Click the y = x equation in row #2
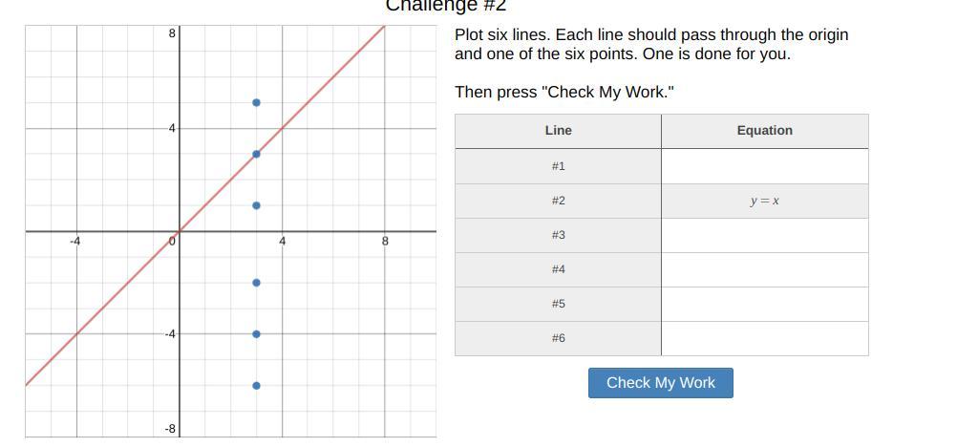Screen dimensions: 957x447 point(764,201)
